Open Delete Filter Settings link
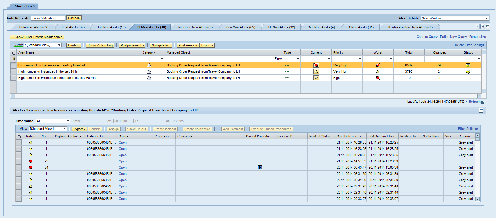The height and width of the screenshot is (218, 496). click(470, 45)
